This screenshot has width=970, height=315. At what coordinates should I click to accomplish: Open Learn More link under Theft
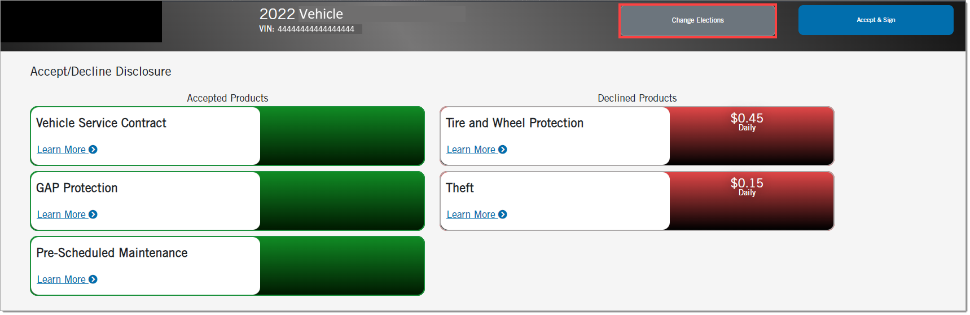tap(471, 215)
